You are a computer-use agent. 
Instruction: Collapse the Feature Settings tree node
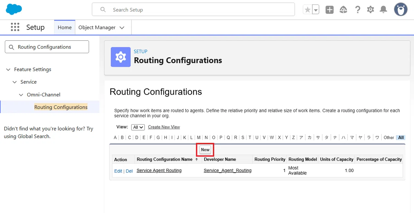pos(8,69)
